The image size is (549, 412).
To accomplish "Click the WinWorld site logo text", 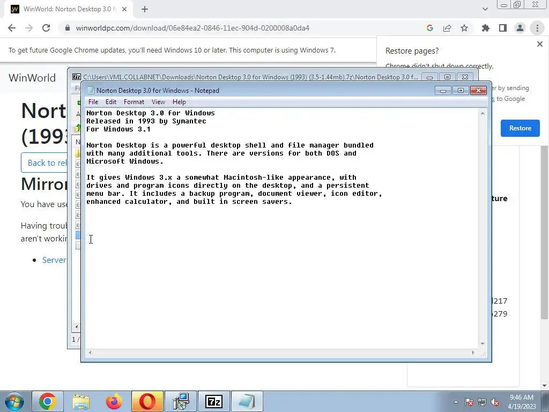I will [32, 78].
